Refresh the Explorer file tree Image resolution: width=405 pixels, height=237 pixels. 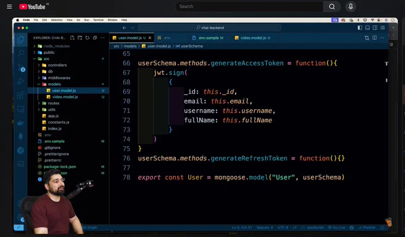[88, 38]
